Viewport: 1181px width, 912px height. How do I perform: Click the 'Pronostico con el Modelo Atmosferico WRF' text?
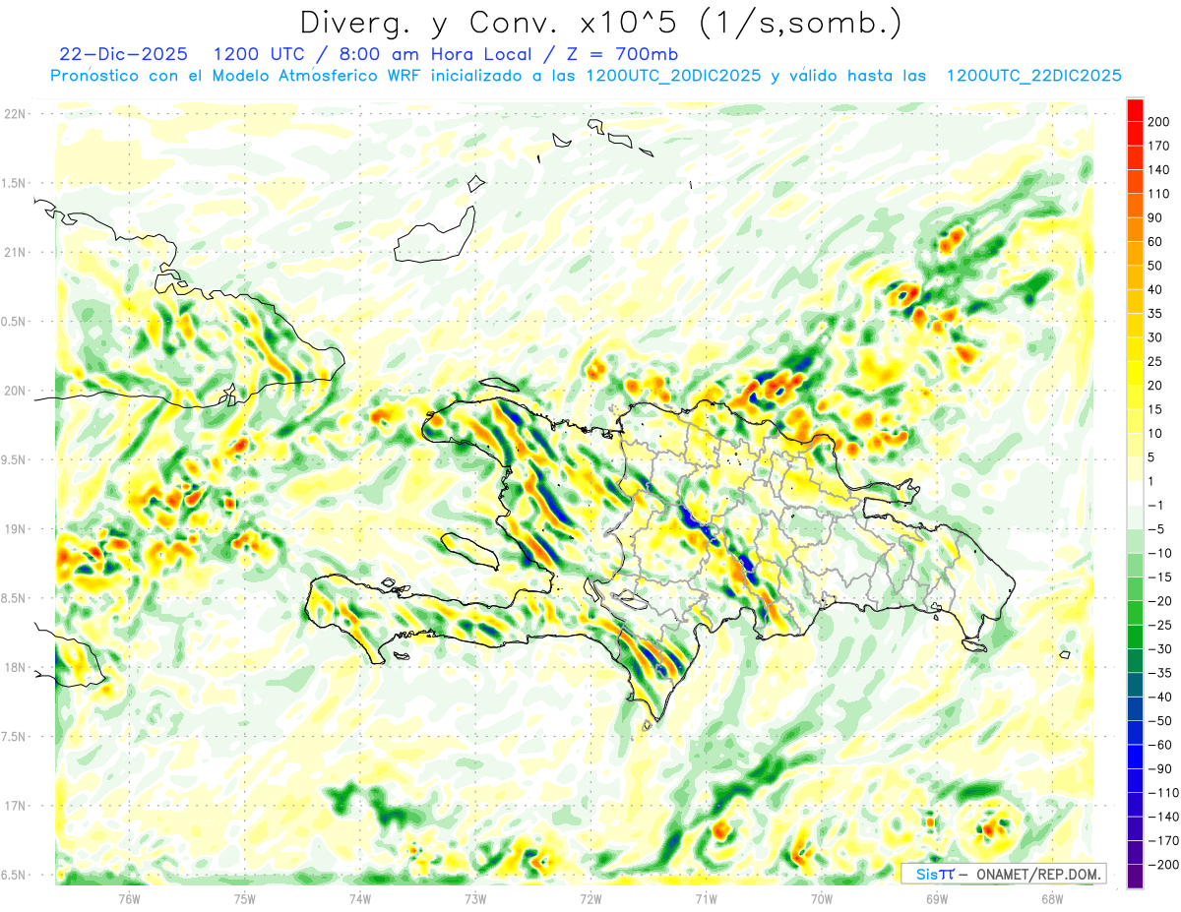coord(236,76)
